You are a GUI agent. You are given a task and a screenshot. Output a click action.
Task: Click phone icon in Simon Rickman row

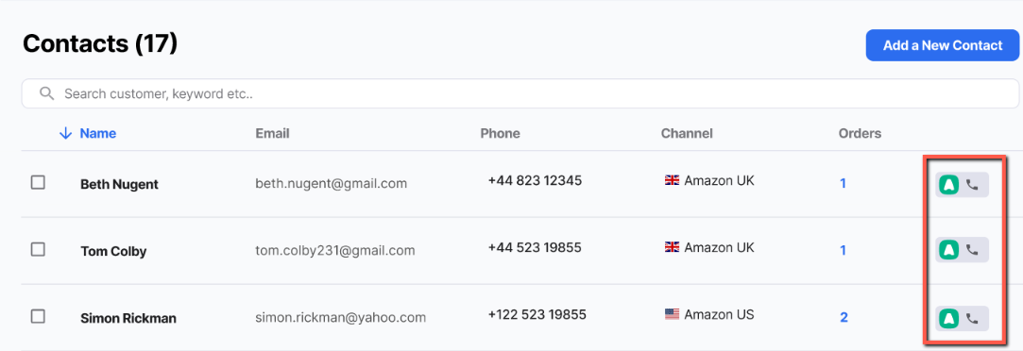point(972,318)
